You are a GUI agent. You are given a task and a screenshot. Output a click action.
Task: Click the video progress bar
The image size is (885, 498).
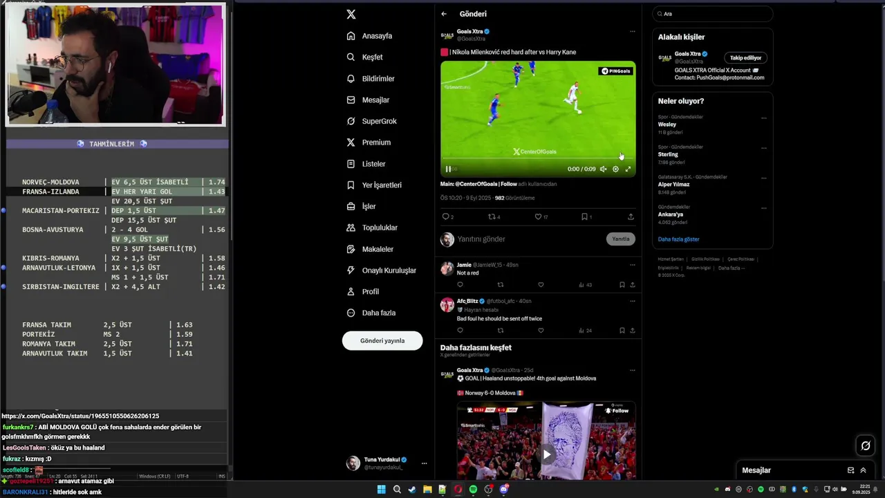(x=538, y=160)
